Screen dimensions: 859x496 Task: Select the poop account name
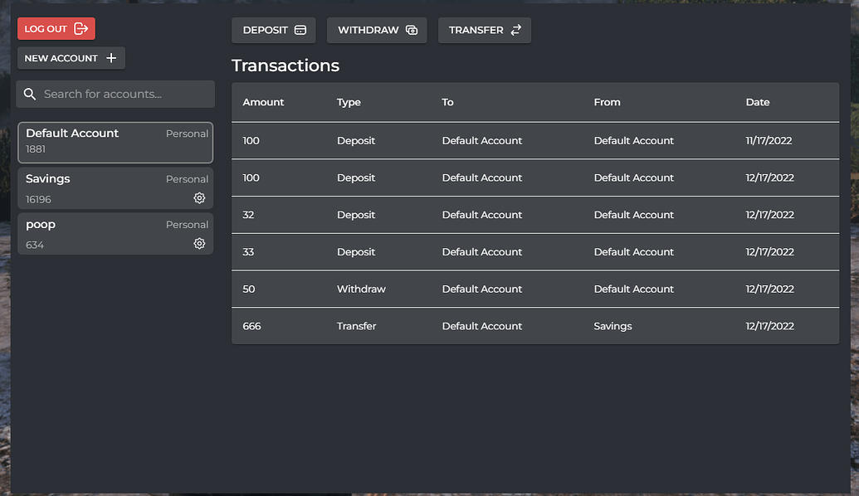pos(41,225)
